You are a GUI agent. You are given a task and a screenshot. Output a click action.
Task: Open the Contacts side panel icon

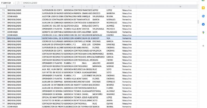(203, 24)
